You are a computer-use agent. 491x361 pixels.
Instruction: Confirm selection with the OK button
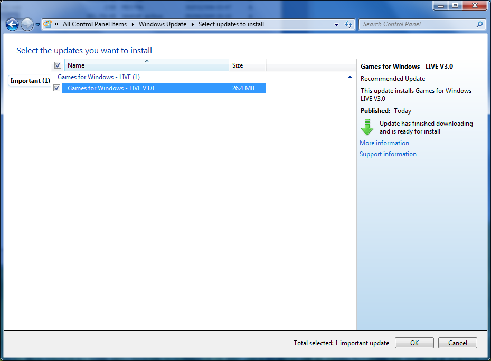tap(414, 343)
